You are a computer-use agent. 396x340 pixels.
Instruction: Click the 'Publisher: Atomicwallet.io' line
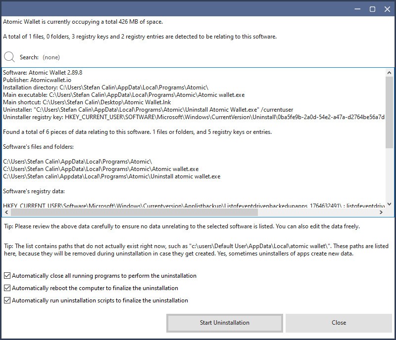pyautogui.click(x=37, y=80)
